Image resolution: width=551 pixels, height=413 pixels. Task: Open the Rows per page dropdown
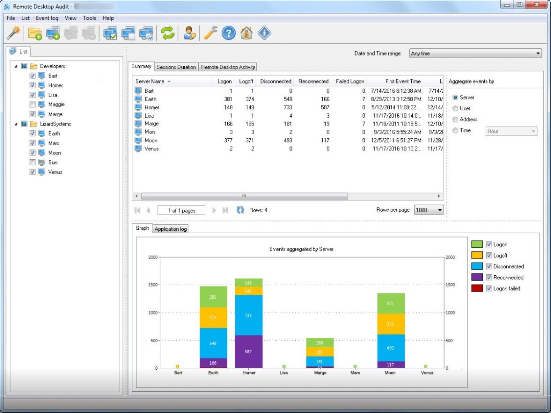click(429, 210)
